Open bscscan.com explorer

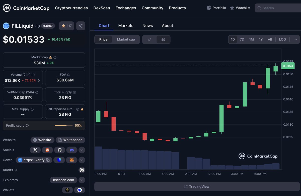pos(63,180)
